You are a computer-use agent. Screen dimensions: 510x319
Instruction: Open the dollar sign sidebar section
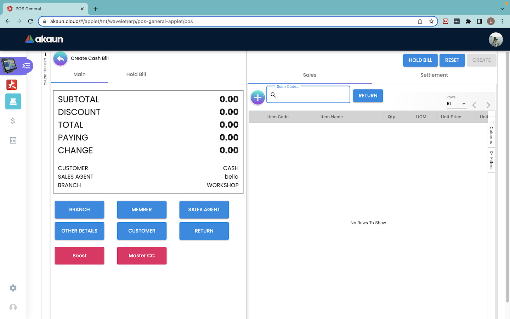tap(13, 121)
